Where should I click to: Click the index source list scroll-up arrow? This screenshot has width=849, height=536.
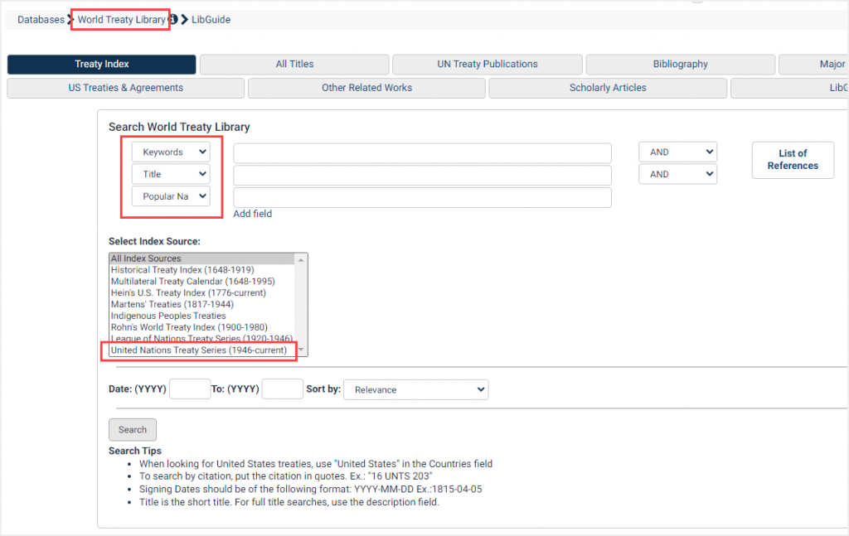click(301, 259)
